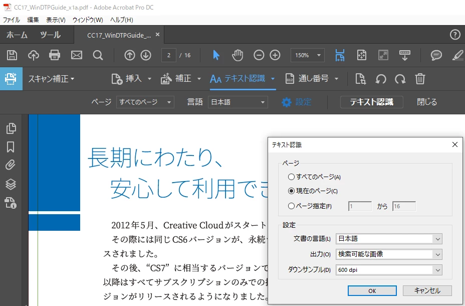This screenshot has height=306, width=465.
Task: Open page thumbnails panel
Action: (11, 128)
